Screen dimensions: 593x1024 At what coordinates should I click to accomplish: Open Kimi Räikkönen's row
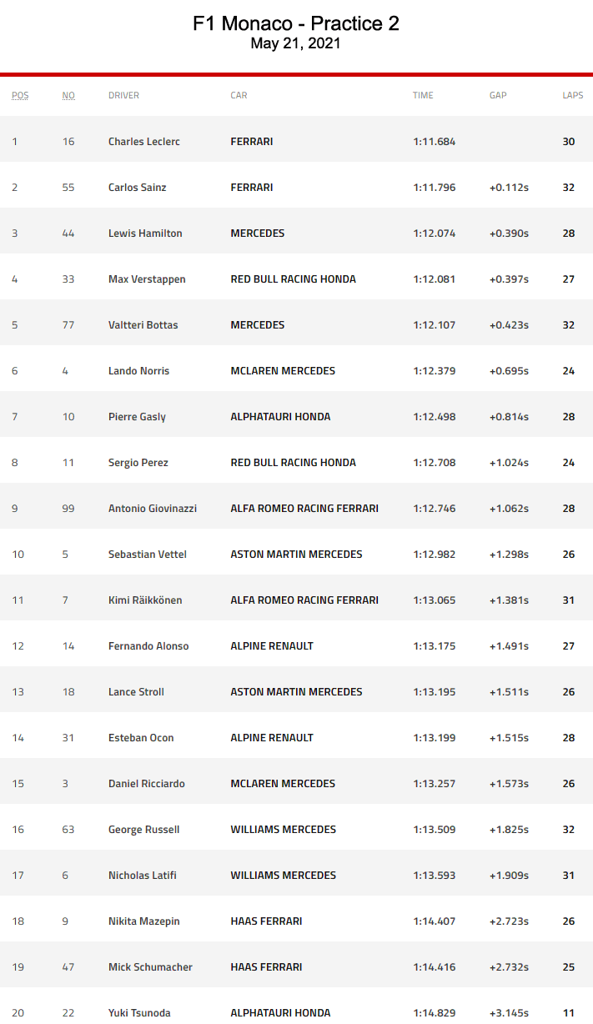point(145,600)
